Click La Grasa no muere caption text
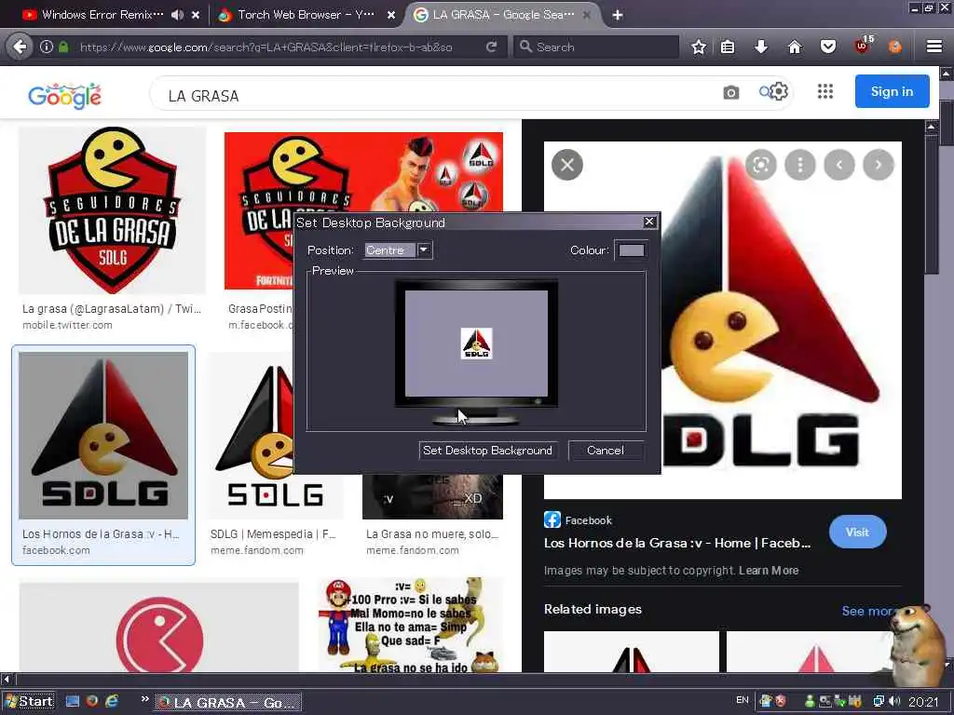954x715 pixels. pyautogui.click(x=432, y=533)
